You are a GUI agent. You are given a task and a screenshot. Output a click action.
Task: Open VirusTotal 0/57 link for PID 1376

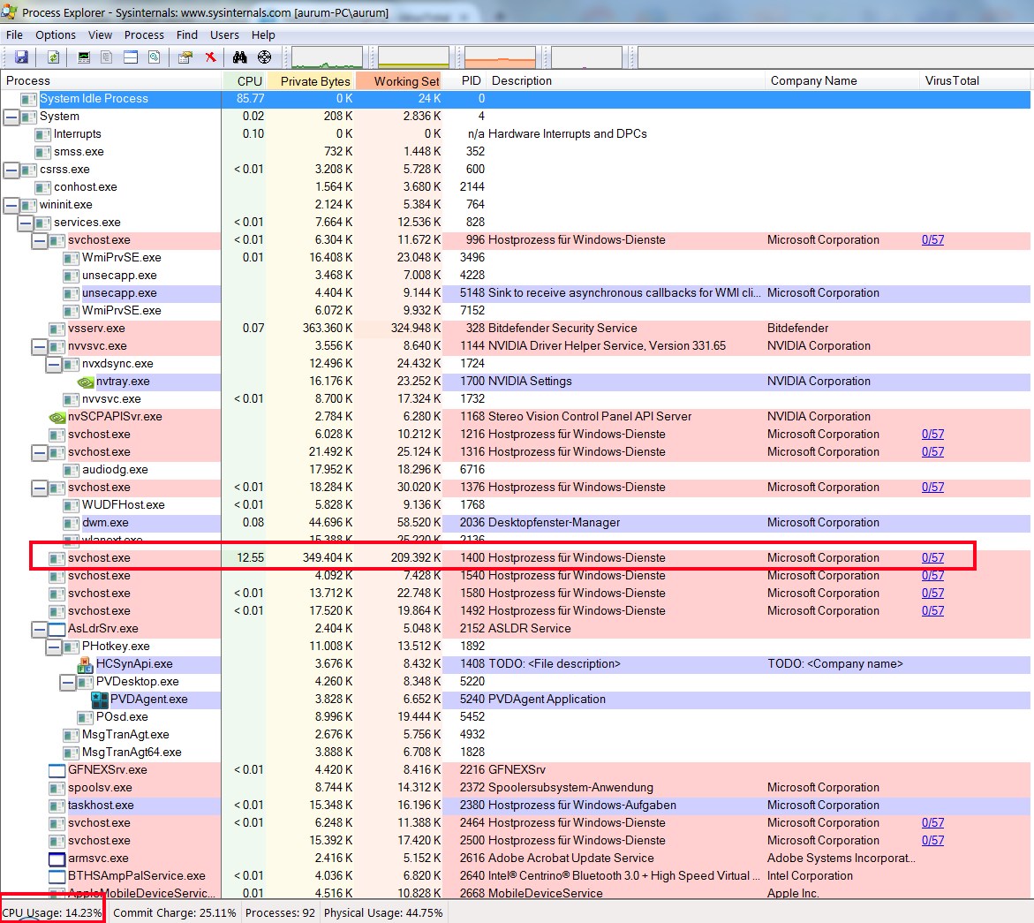(x=932, y=488)
